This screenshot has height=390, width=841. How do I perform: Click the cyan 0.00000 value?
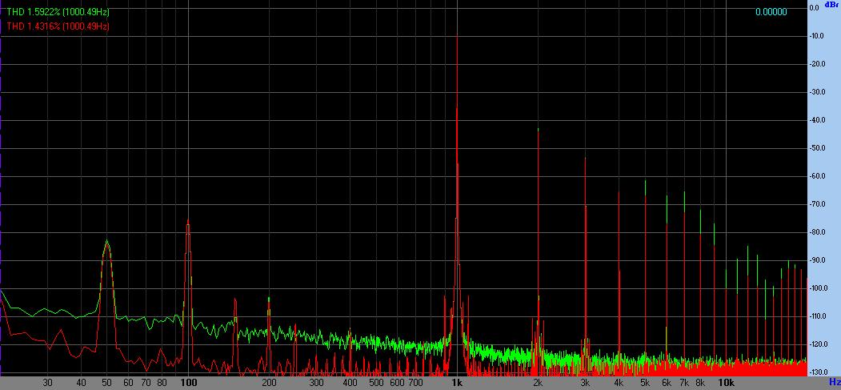[771, 12]
